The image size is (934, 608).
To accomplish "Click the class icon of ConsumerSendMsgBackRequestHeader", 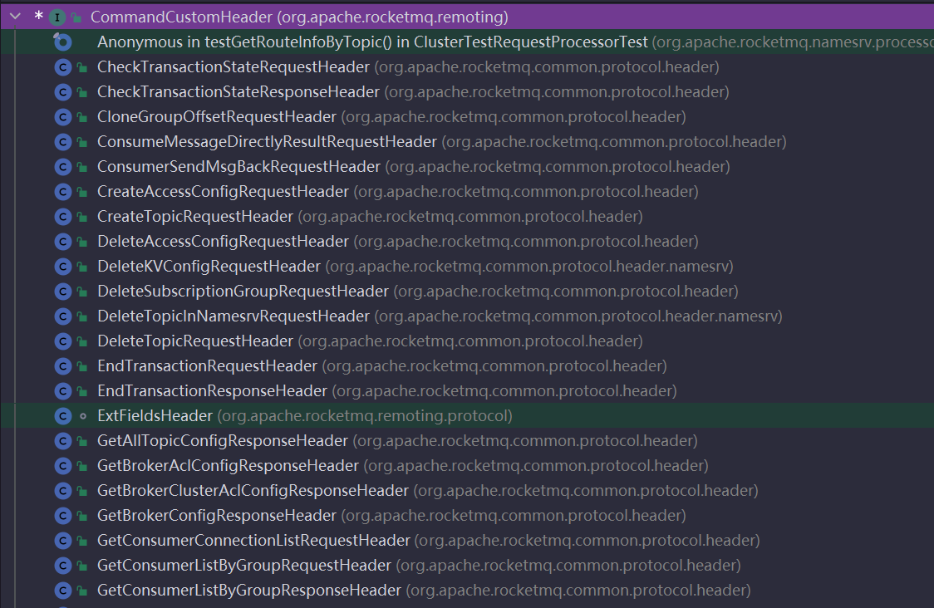I will coord(62,167).
